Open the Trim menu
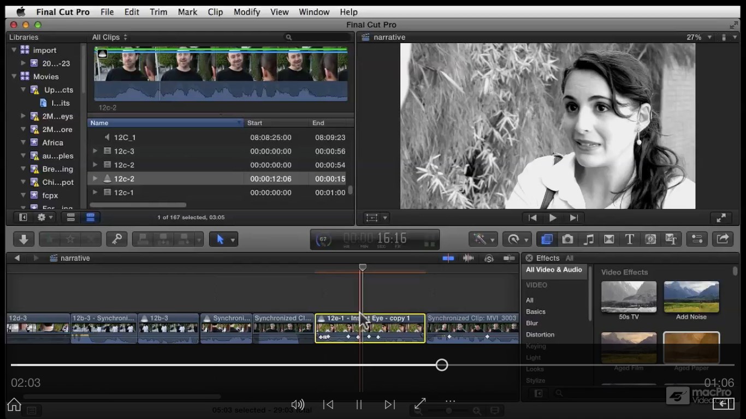The image size is (746, 419). coord(158,12)
